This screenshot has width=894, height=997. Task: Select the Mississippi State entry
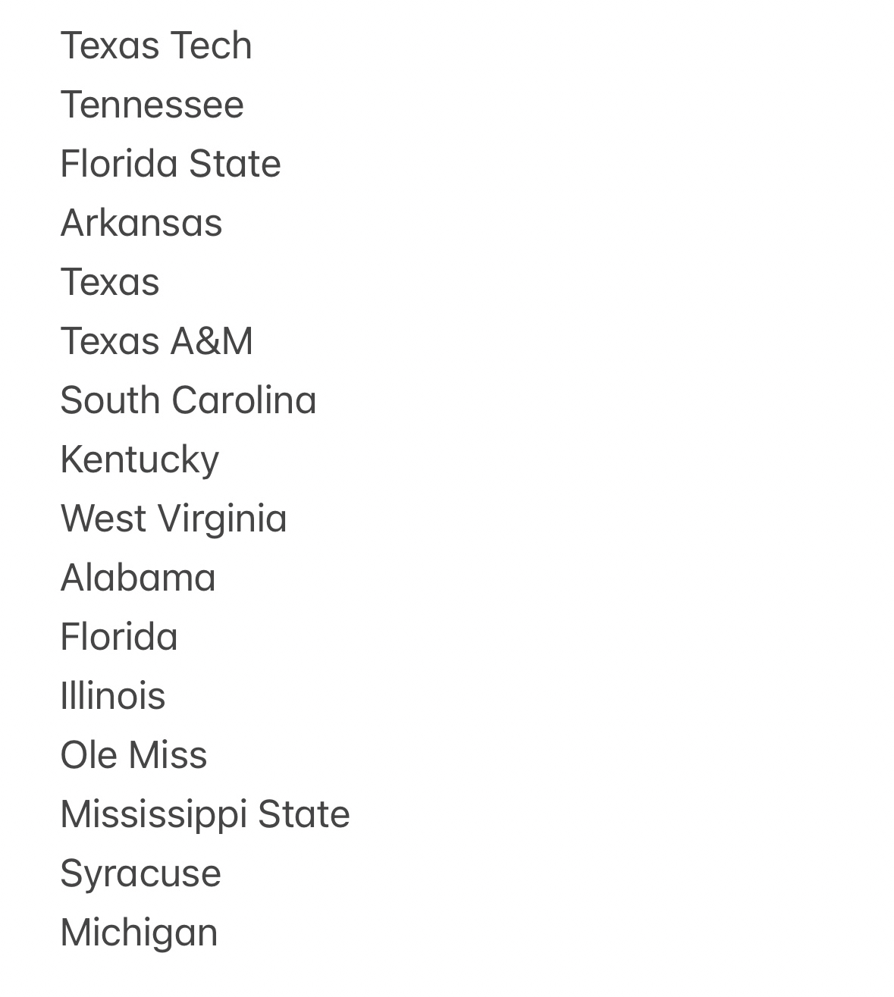click(x=205, y=814)
